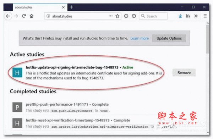The image size is (213, 139).
Task: Expand the toolbar overflow chevron
Action: coord(196,16)
